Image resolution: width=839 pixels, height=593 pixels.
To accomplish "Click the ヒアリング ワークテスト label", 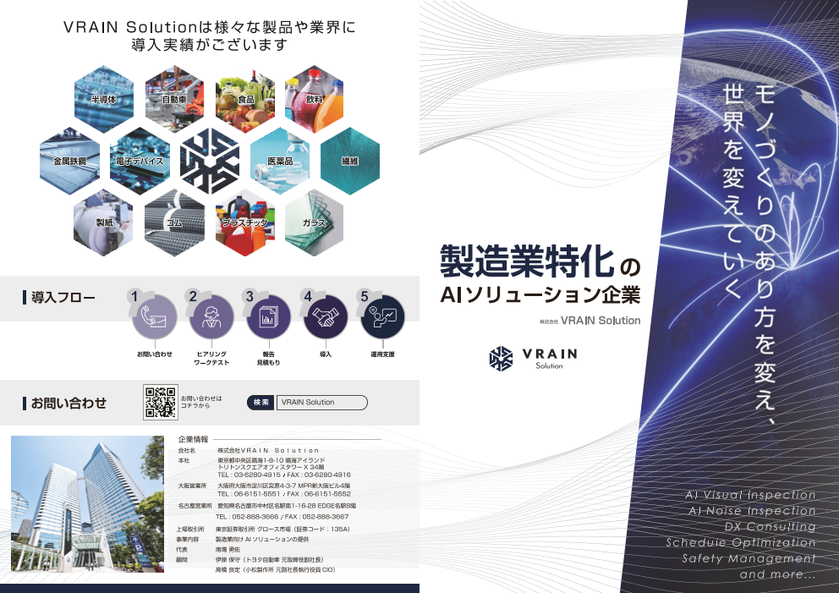I will (x=211, y=358).
